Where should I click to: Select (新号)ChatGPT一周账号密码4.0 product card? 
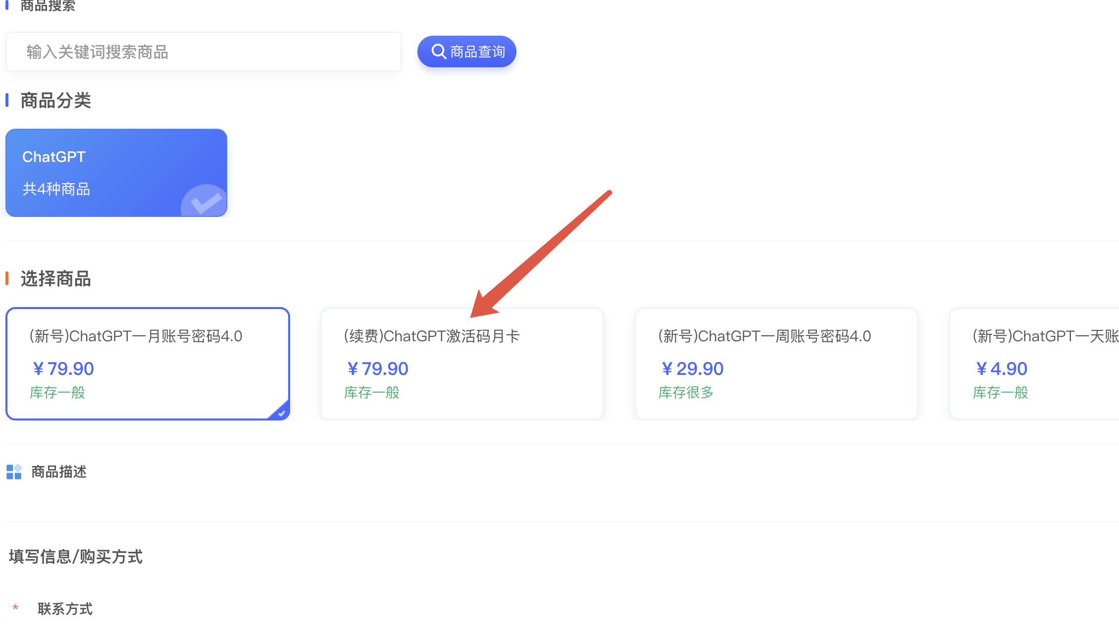coord(776,364)
